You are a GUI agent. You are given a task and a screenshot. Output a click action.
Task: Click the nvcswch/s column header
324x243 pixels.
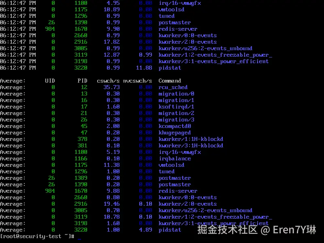tap(137, 81)
